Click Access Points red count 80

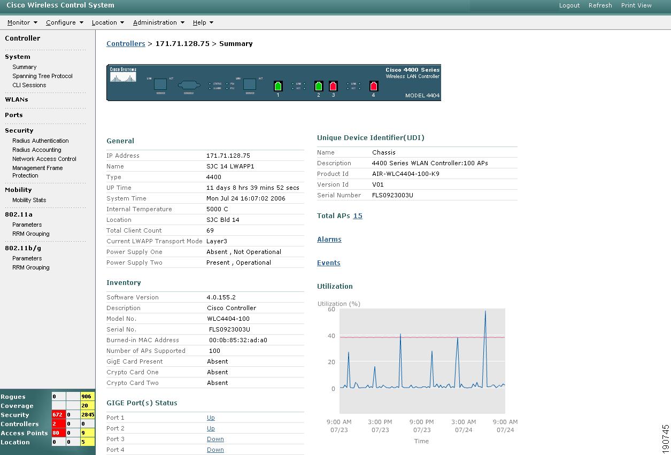(x=58, y=433)
